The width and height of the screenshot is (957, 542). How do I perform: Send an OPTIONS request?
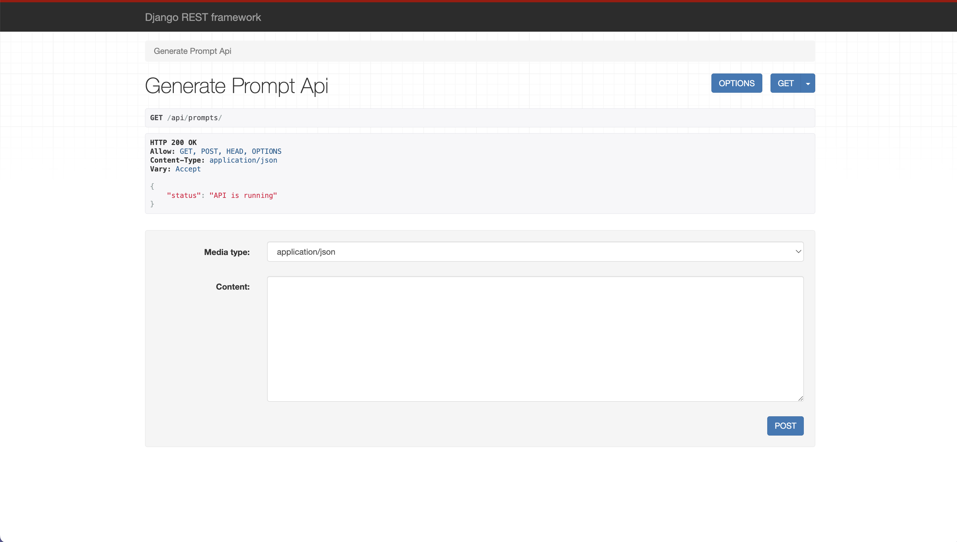click(737, 83)
